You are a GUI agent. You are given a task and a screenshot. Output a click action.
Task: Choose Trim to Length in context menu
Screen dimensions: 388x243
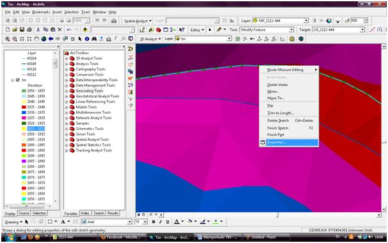[280, 113]
